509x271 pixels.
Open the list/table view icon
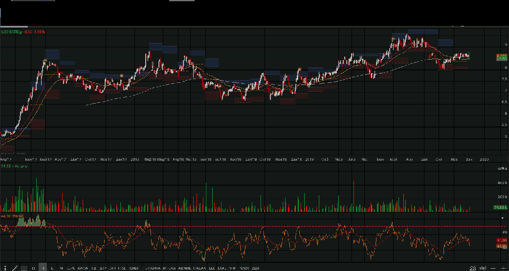pos(25,268)
